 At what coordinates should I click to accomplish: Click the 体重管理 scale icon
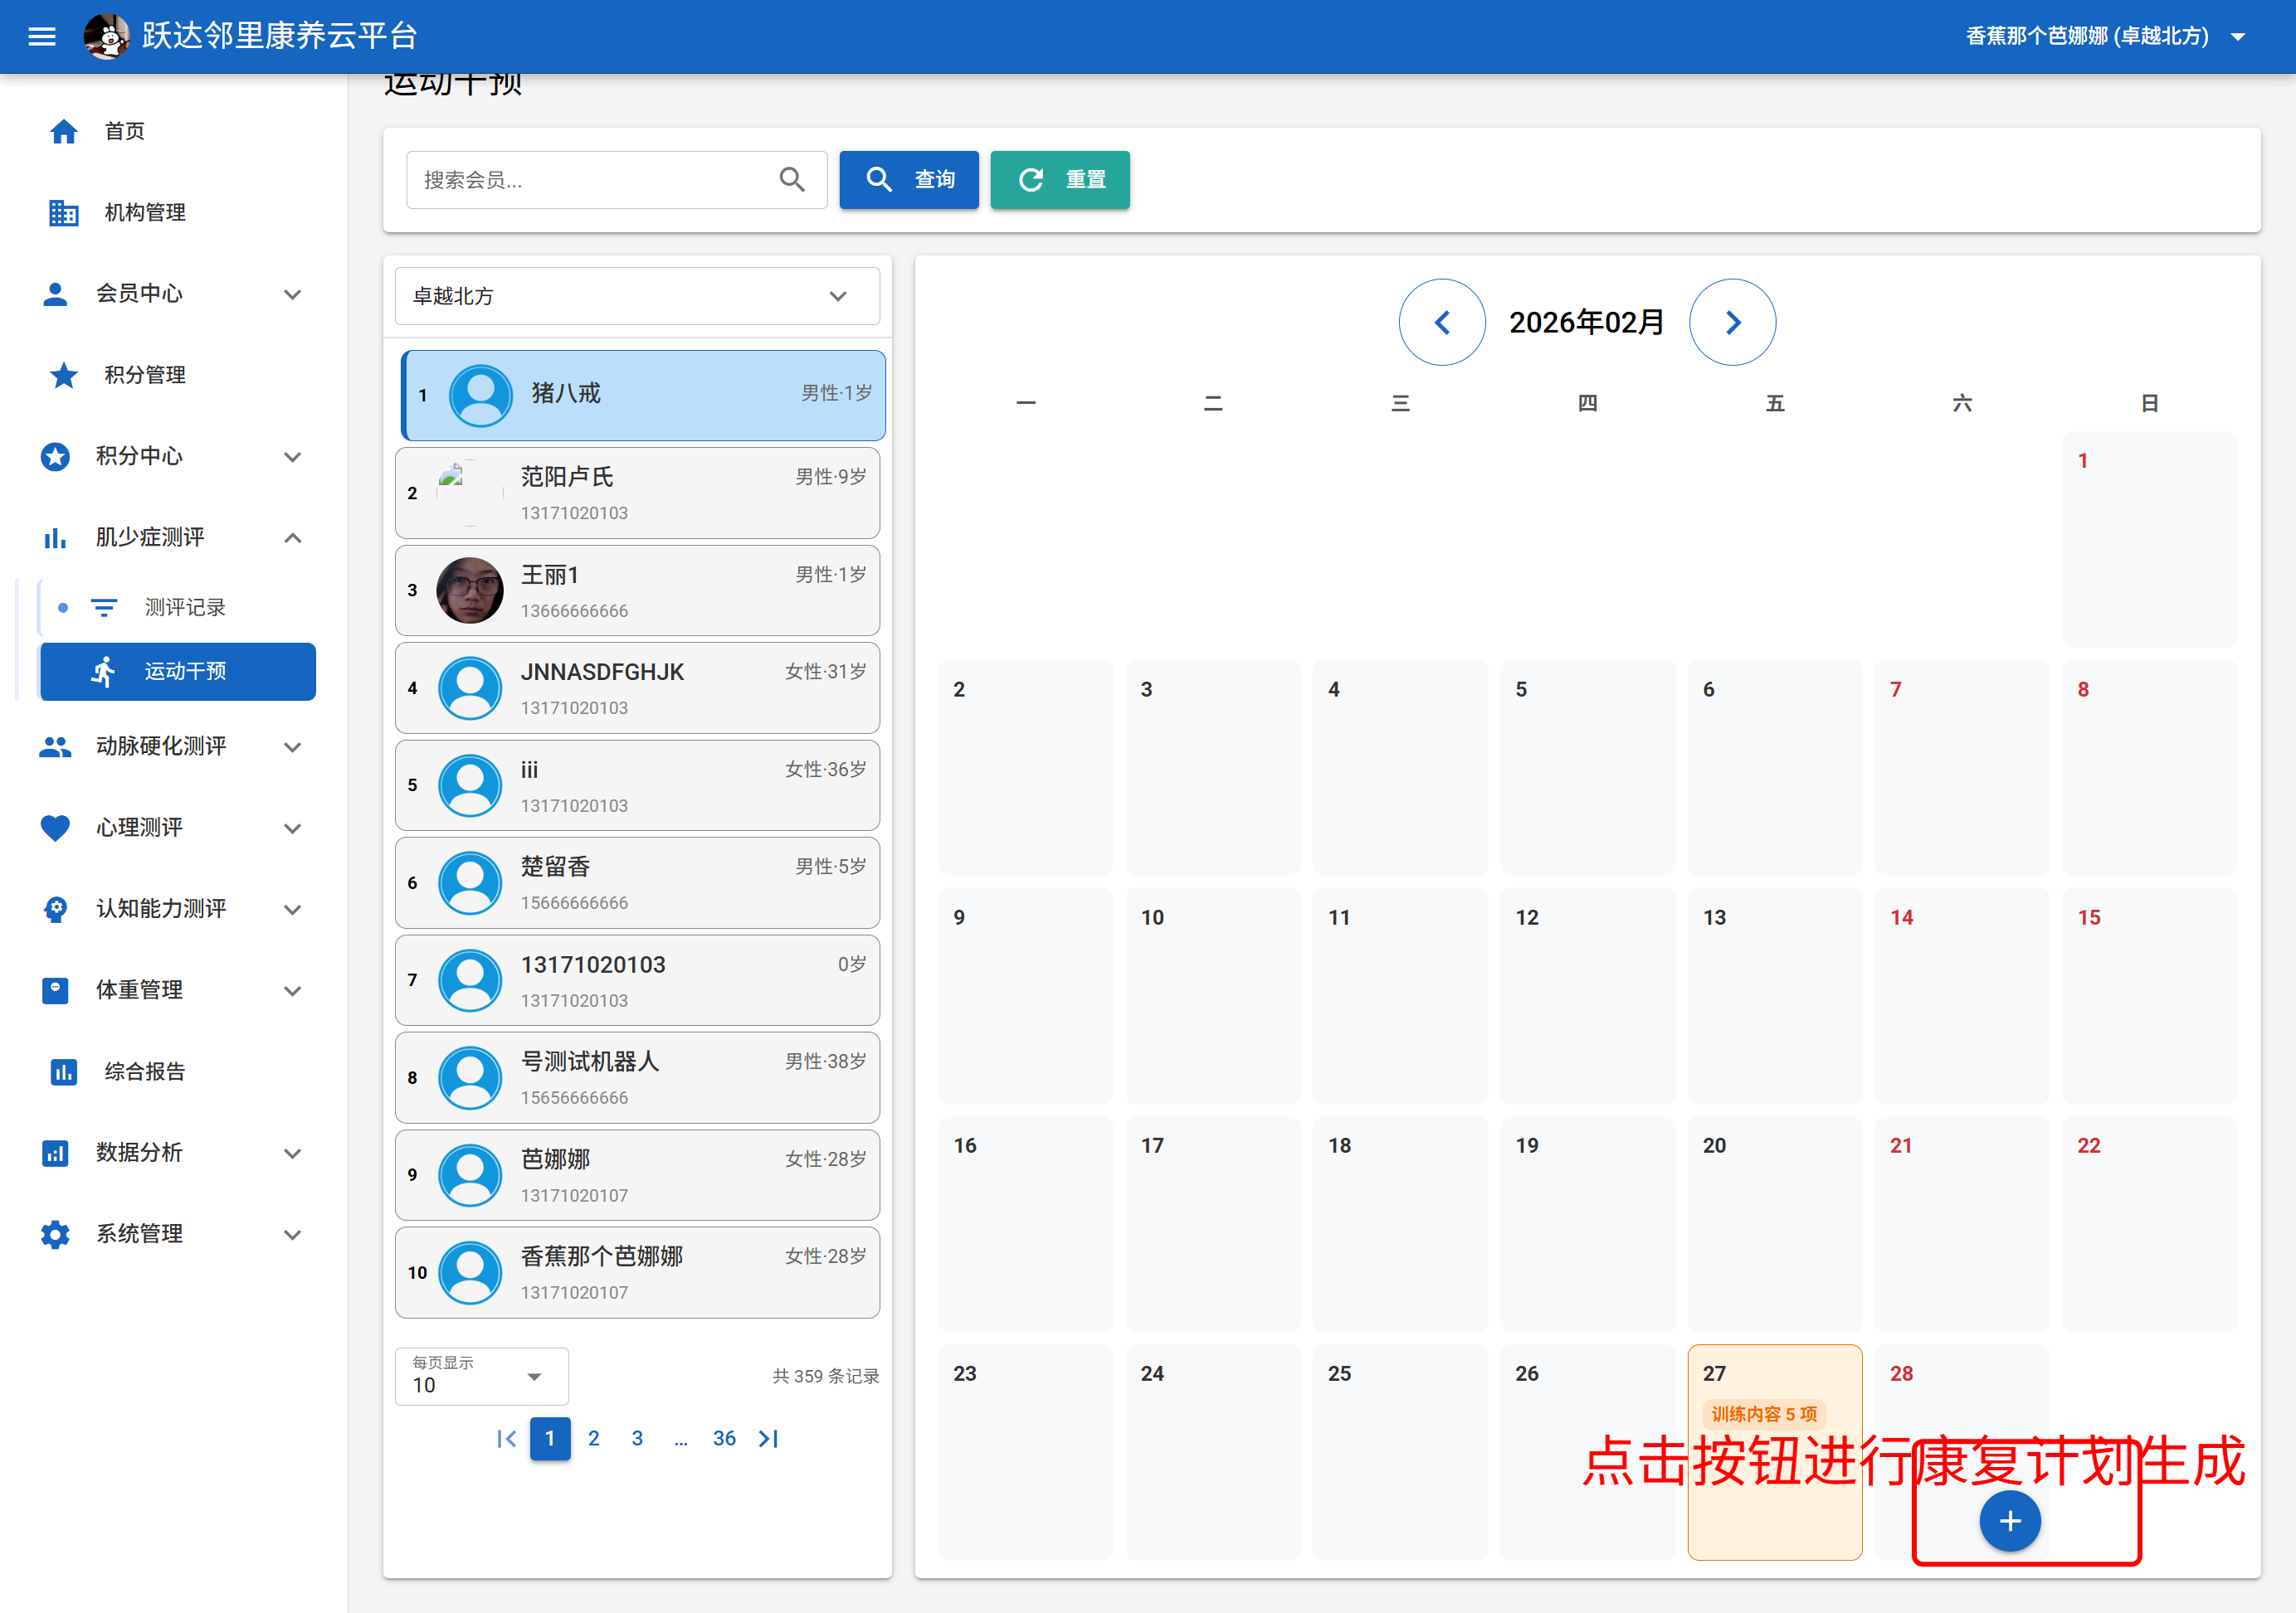55,990
